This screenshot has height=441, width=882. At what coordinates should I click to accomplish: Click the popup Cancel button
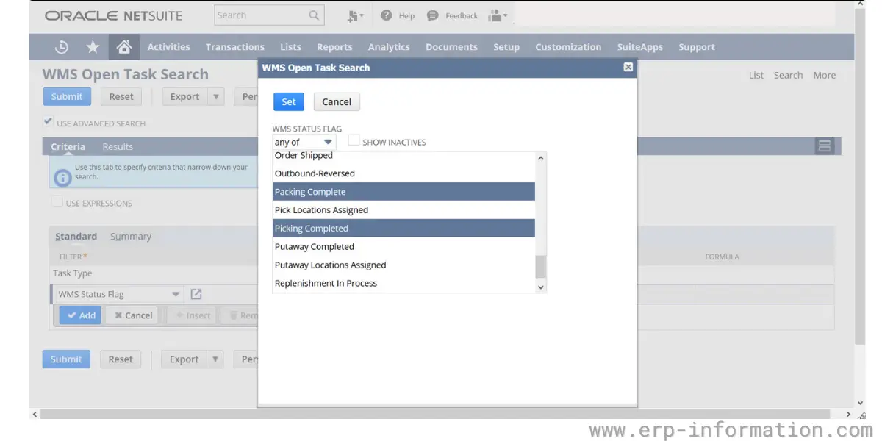pos(337,101)
